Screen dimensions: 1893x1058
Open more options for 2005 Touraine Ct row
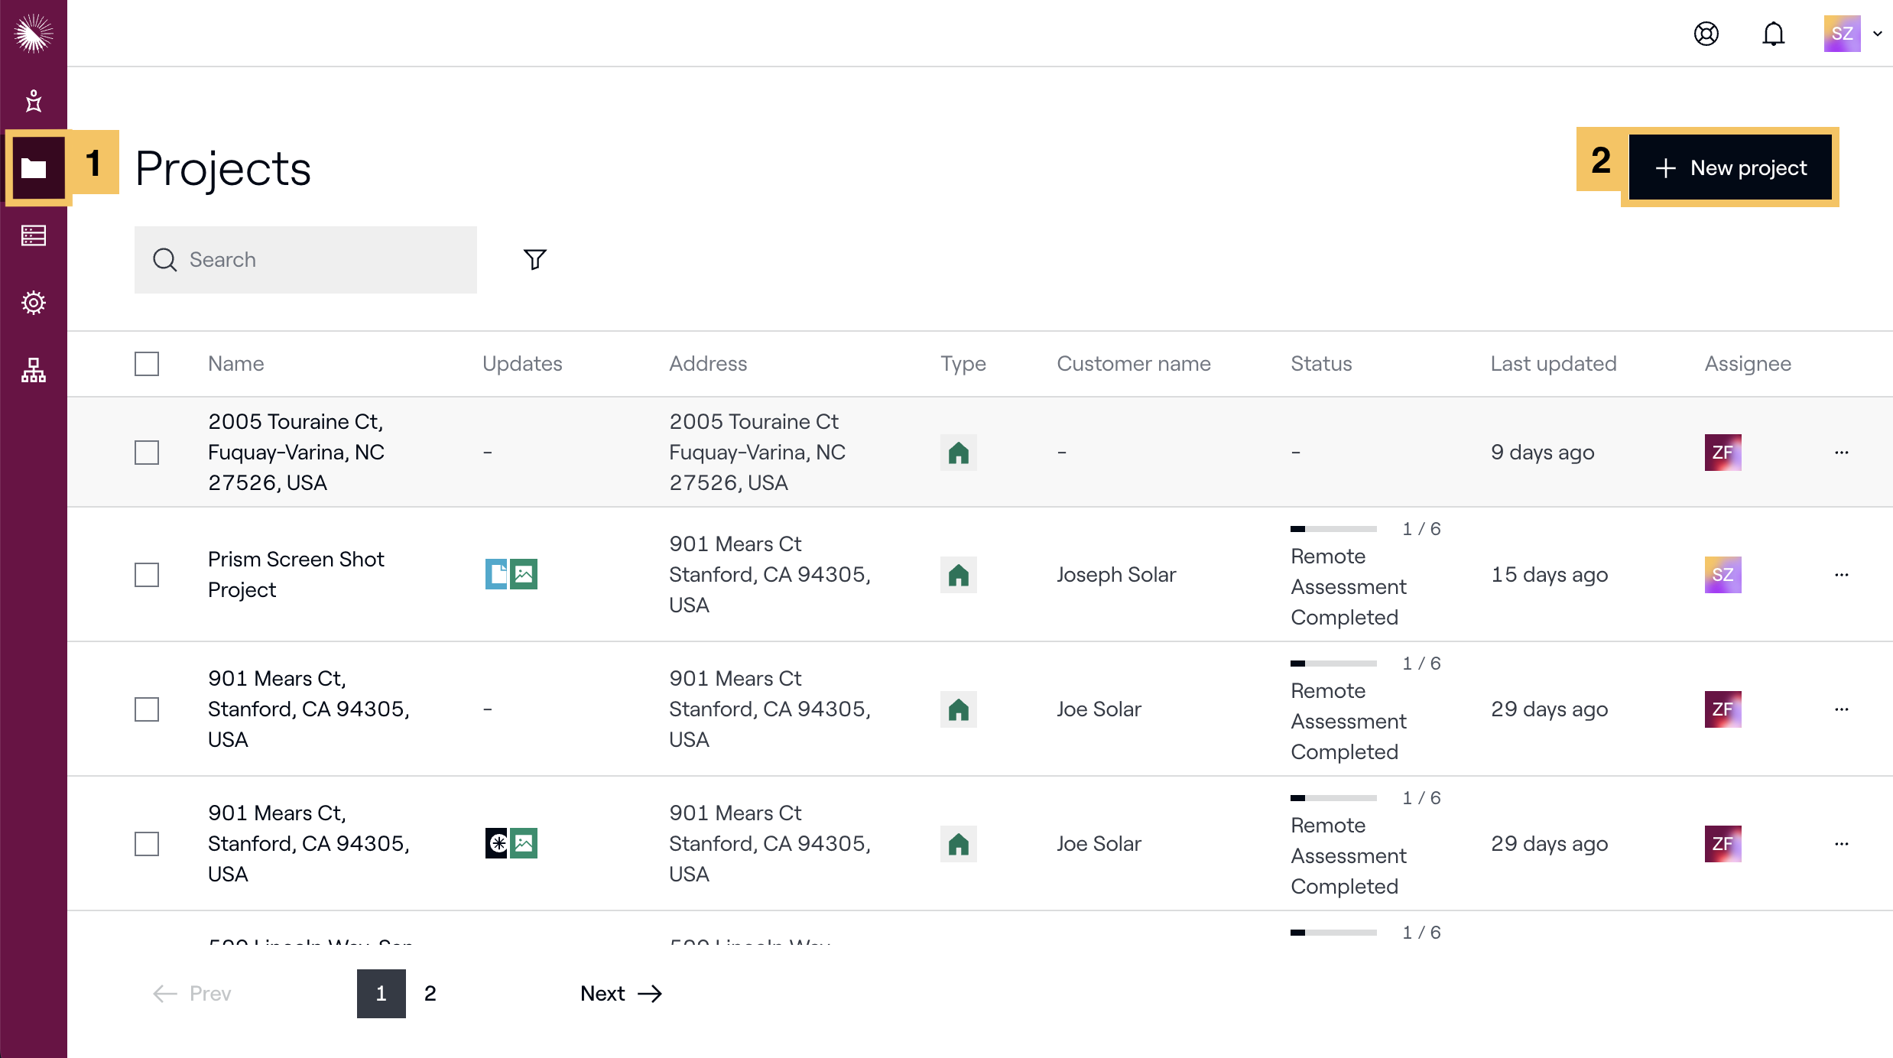point(1841,453)
